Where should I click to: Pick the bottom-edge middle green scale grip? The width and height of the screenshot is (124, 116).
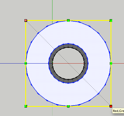[68, 106]
